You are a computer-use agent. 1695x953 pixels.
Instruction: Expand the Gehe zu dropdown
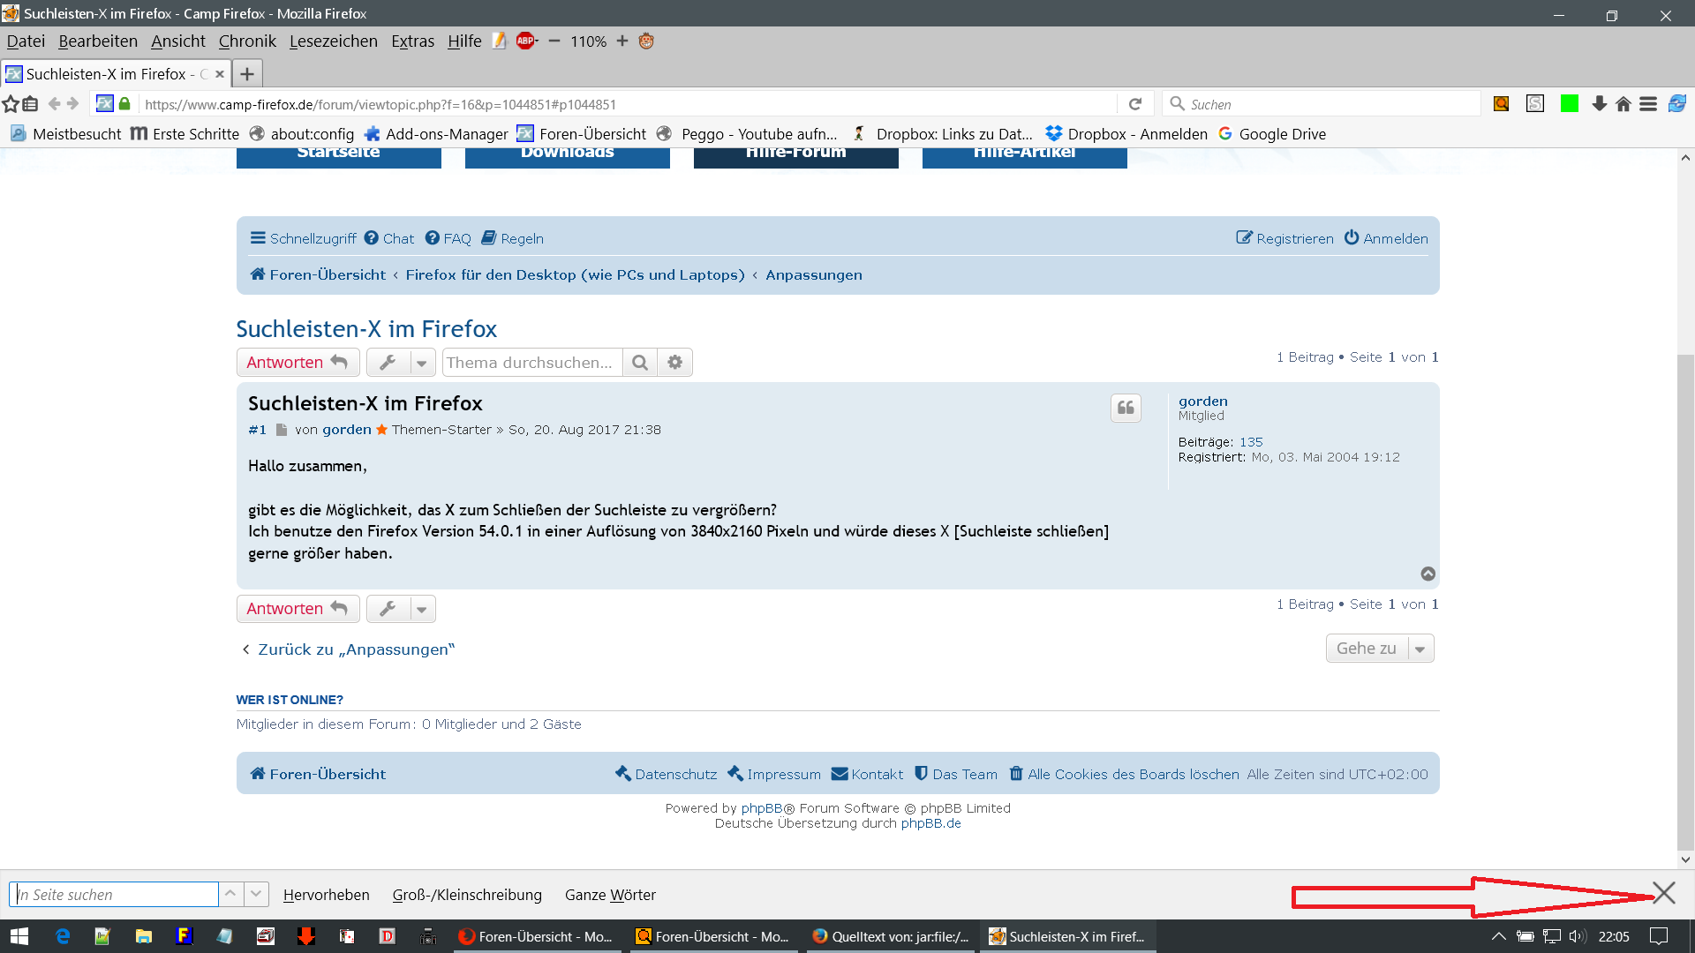1380,649
